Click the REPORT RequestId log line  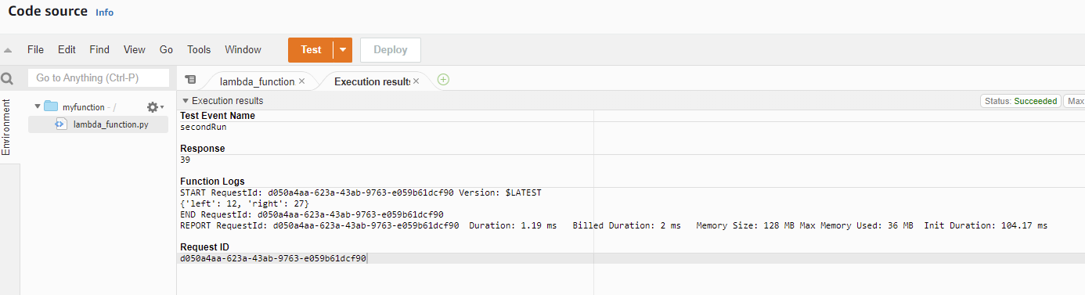tap(614, 225)
